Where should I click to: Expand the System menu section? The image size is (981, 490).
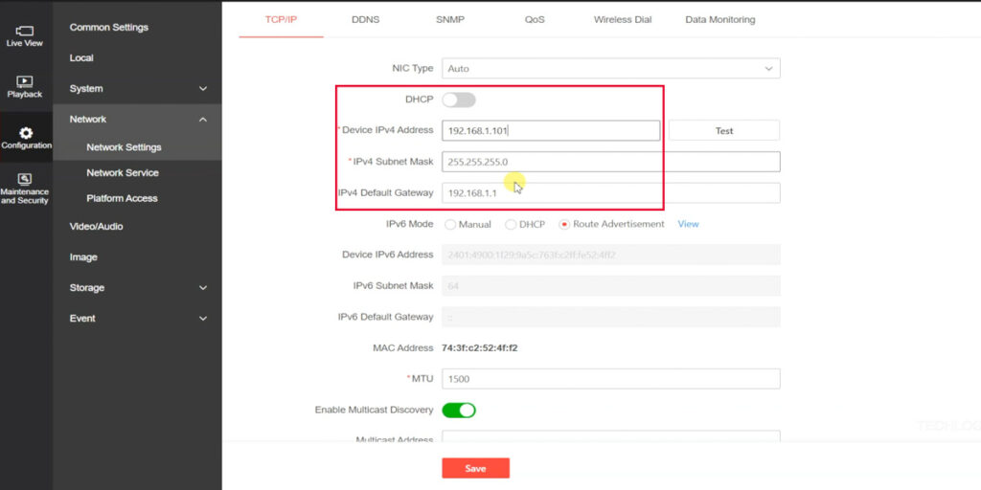[137, 89]
